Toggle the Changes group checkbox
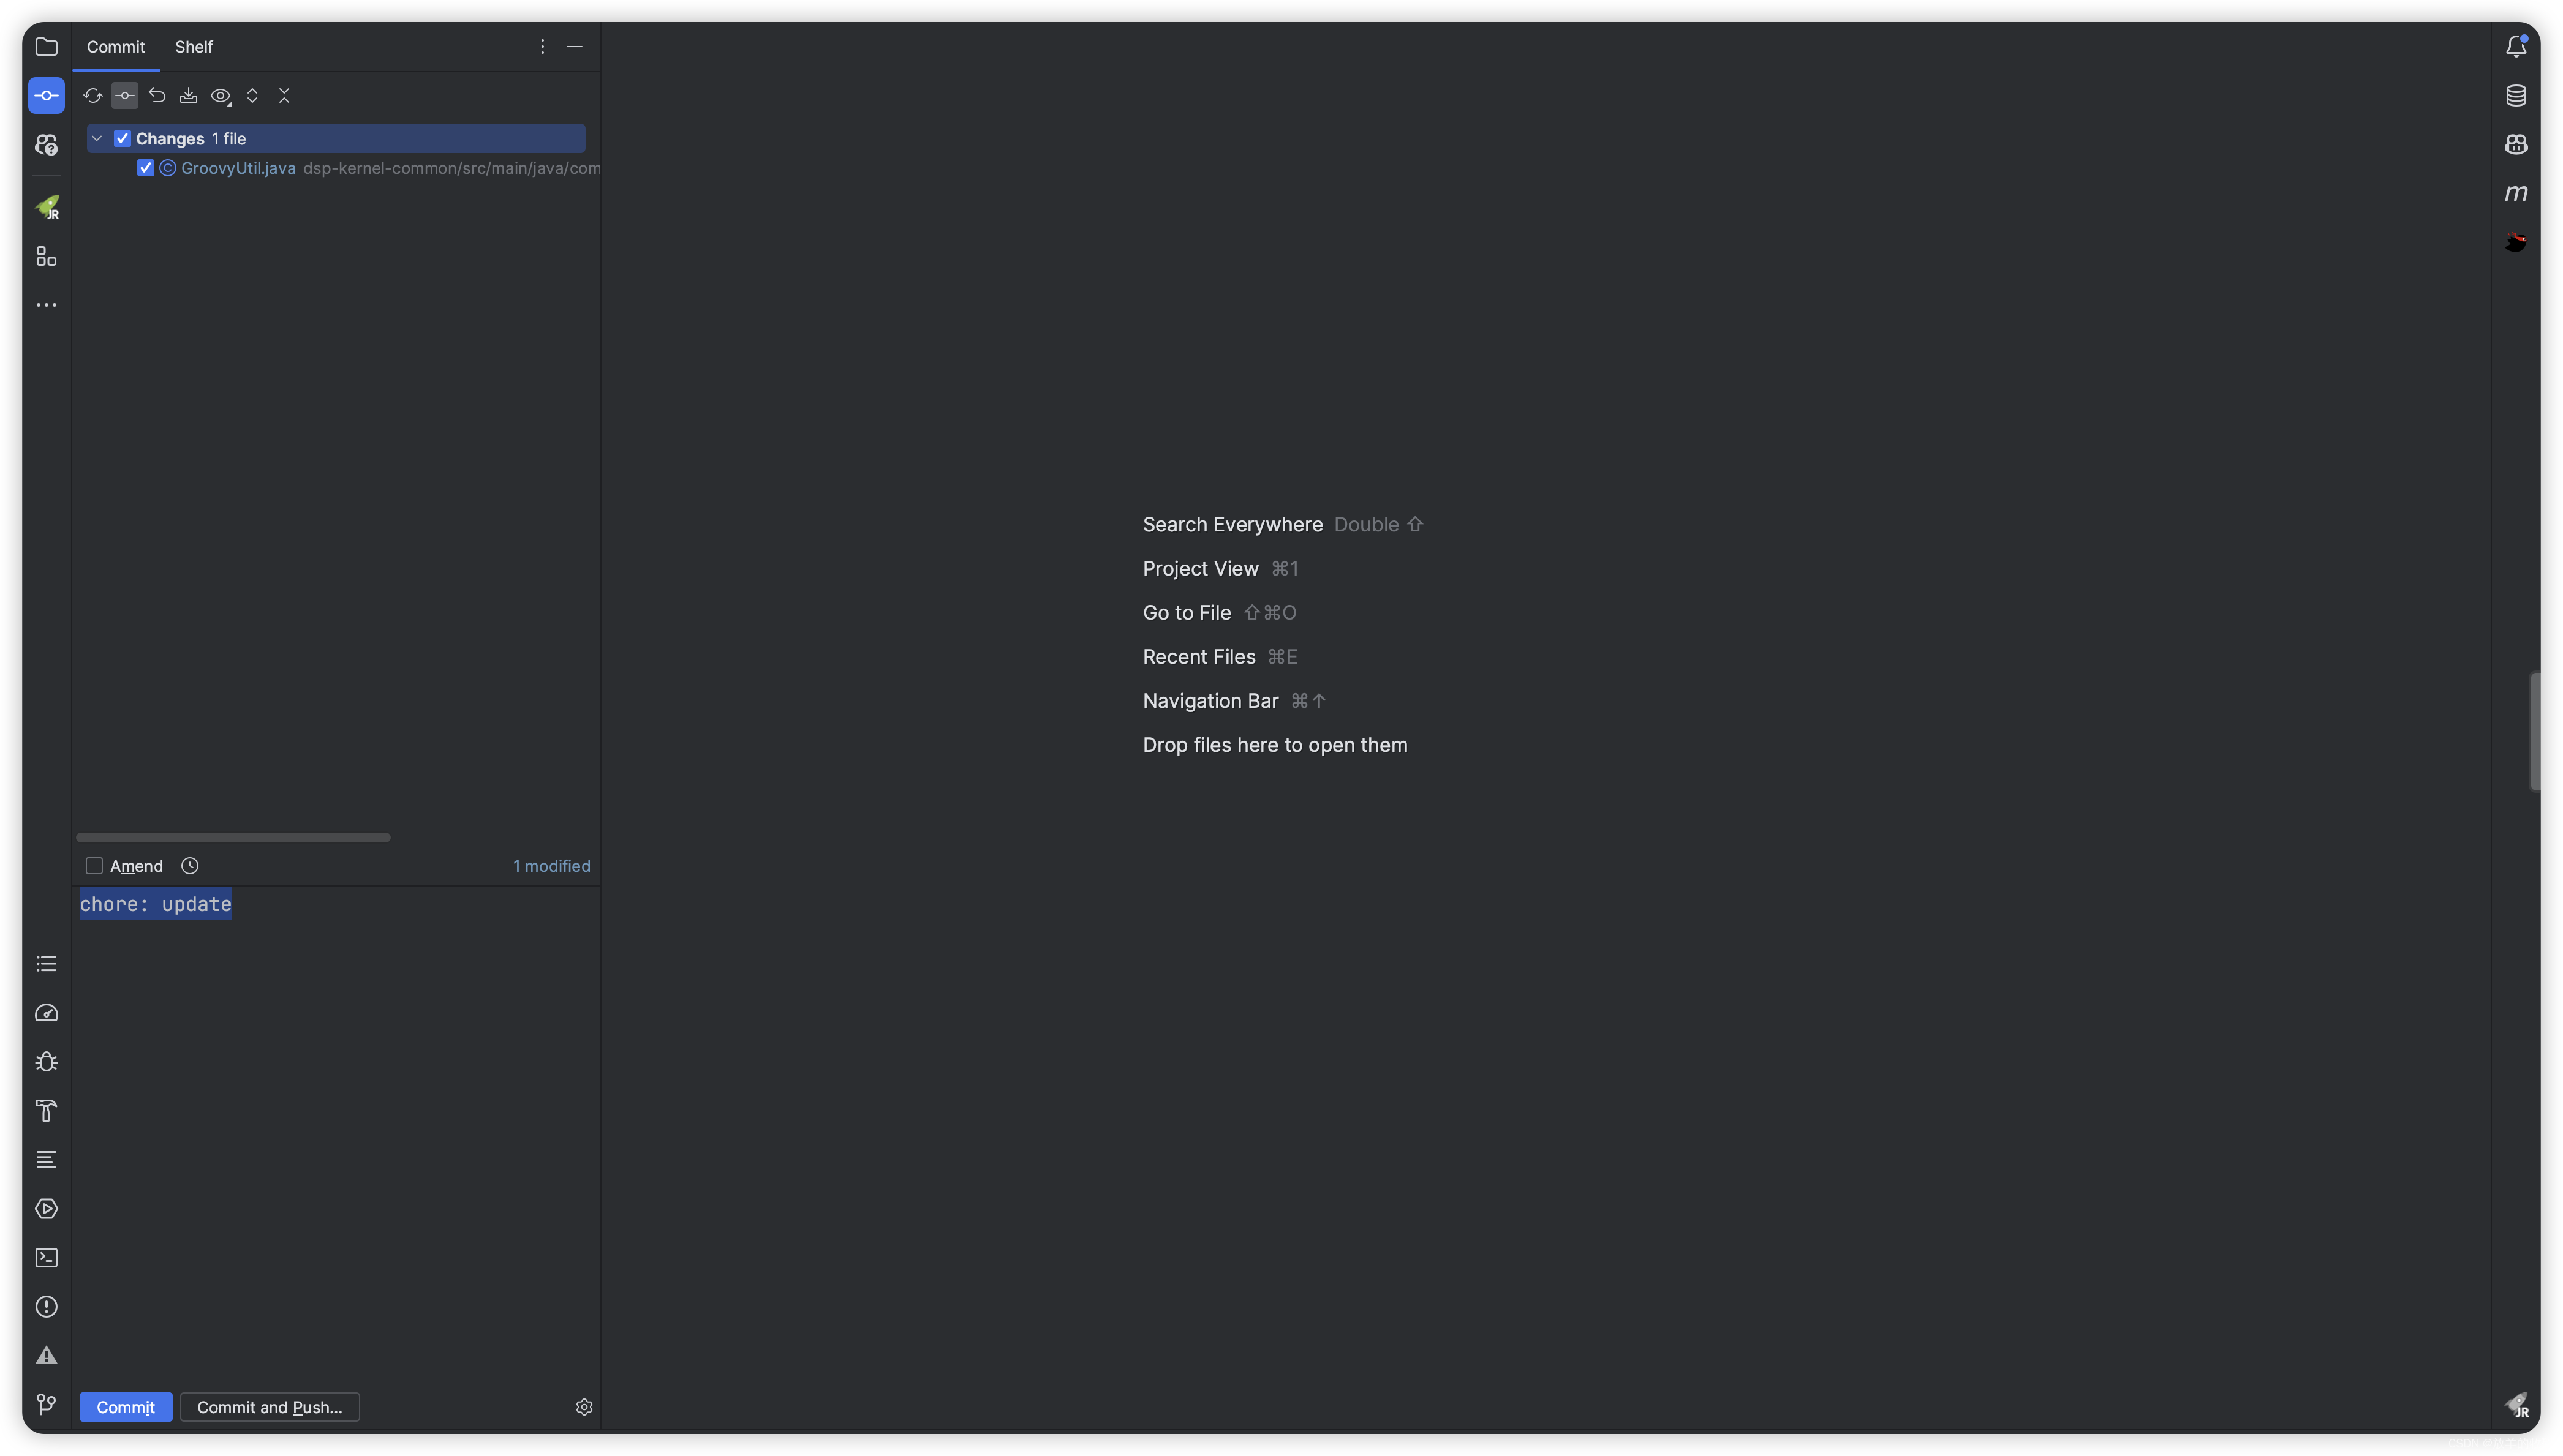Screen dimensions: 2563x1456 [x=123, y=138]
